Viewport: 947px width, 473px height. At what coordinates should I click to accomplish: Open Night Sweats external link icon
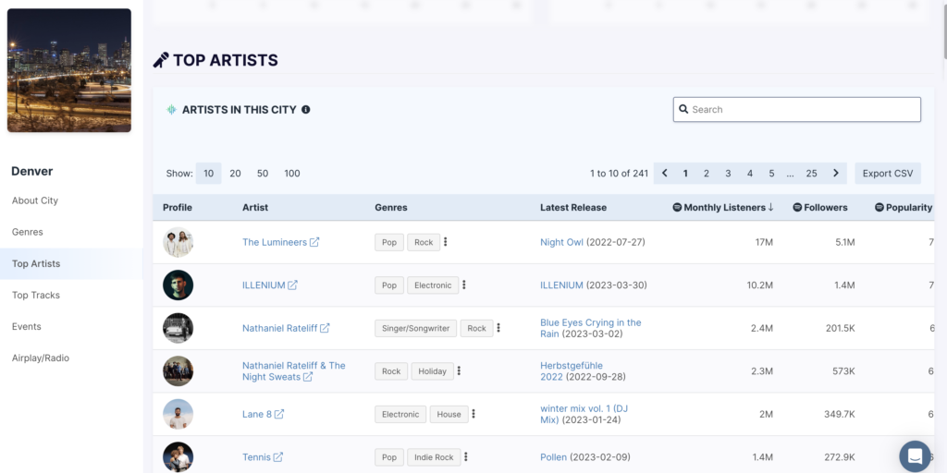coord(307,377)
